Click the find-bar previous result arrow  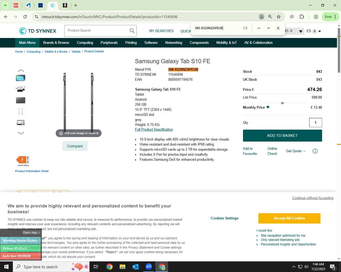pos(259,28)
